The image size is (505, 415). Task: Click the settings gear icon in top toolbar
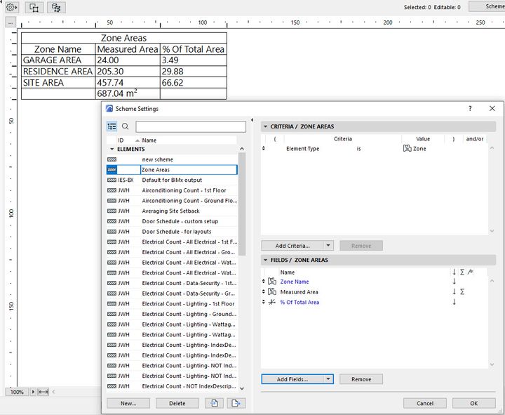(x=11, y=7)
